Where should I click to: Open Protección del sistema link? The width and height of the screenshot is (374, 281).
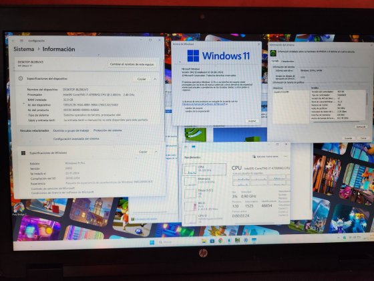[x=108, y=130]
